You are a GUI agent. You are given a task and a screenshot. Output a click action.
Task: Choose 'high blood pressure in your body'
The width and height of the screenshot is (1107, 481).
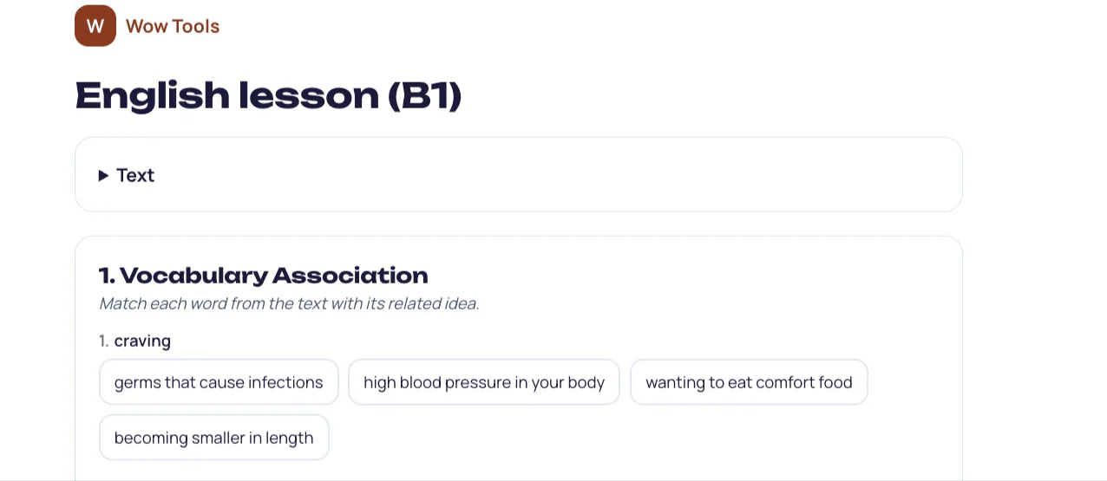[484, 382]
